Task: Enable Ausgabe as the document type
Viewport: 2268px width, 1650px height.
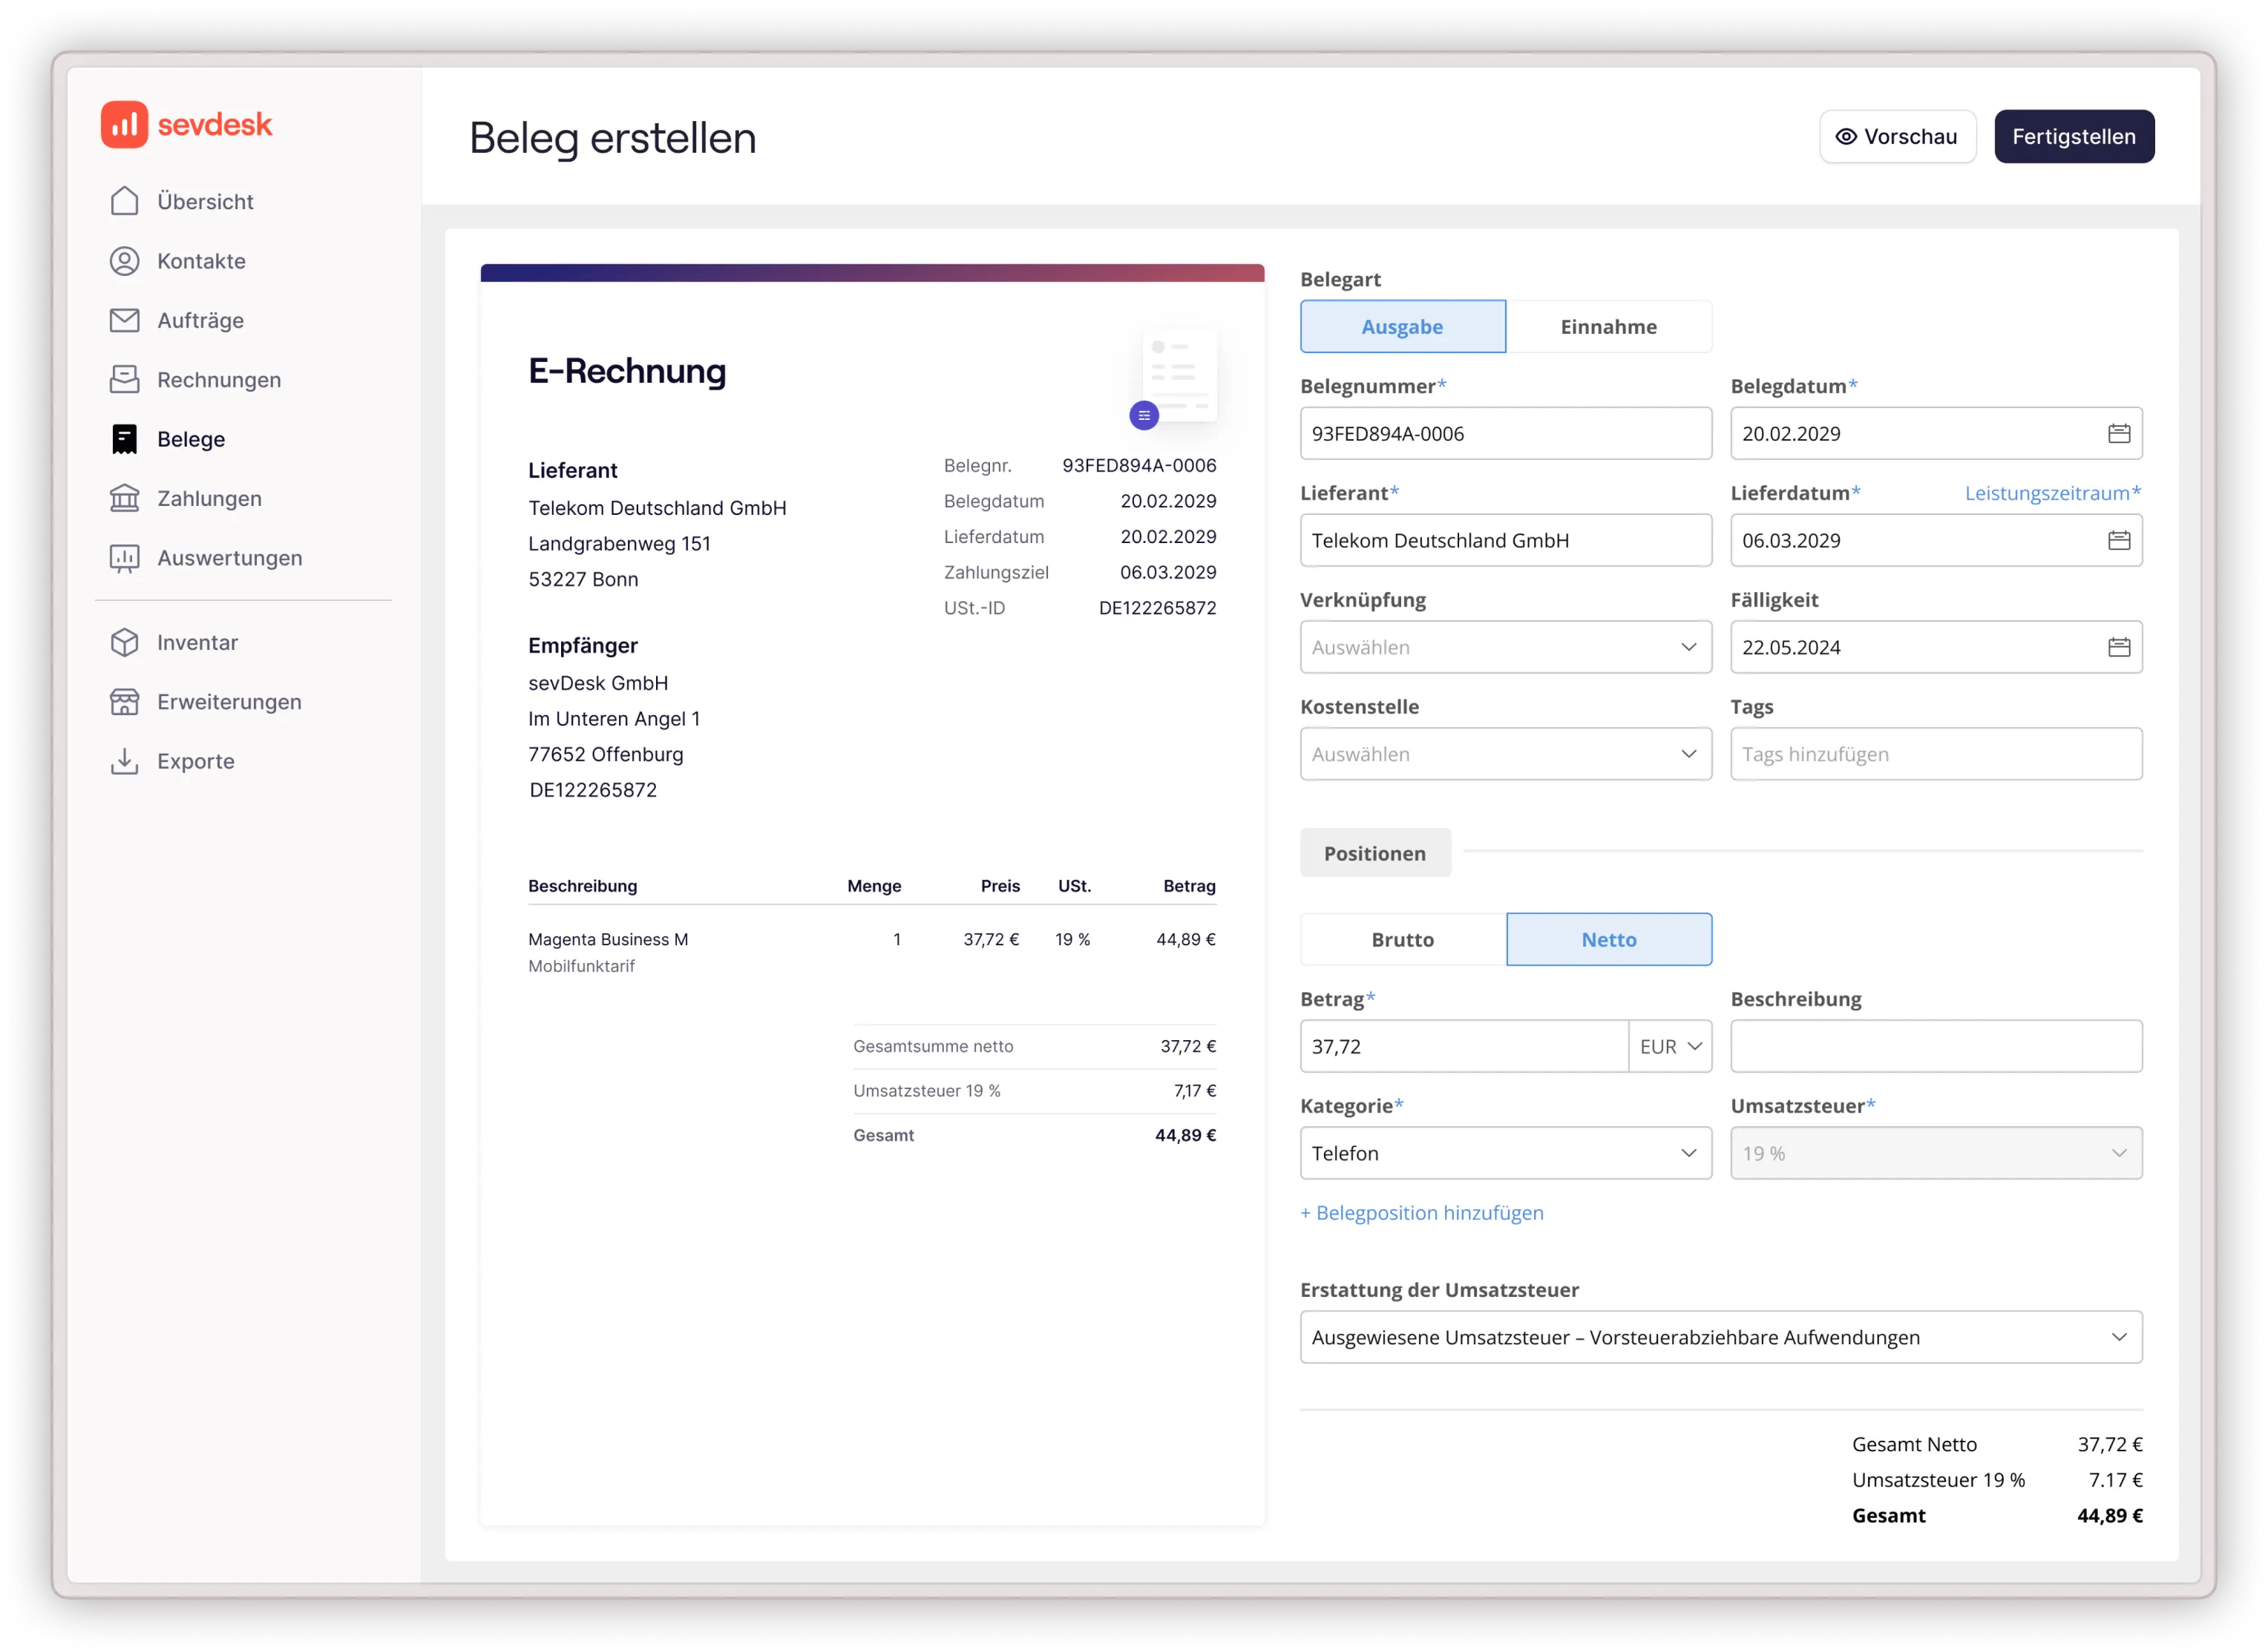Action: coord(1402,326)
